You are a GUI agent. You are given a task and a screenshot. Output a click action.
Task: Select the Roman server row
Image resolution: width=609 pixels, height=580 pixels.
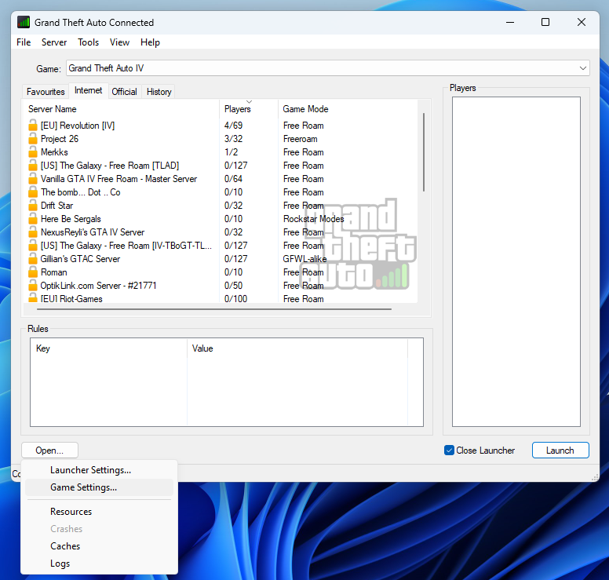tap(221, 272)
